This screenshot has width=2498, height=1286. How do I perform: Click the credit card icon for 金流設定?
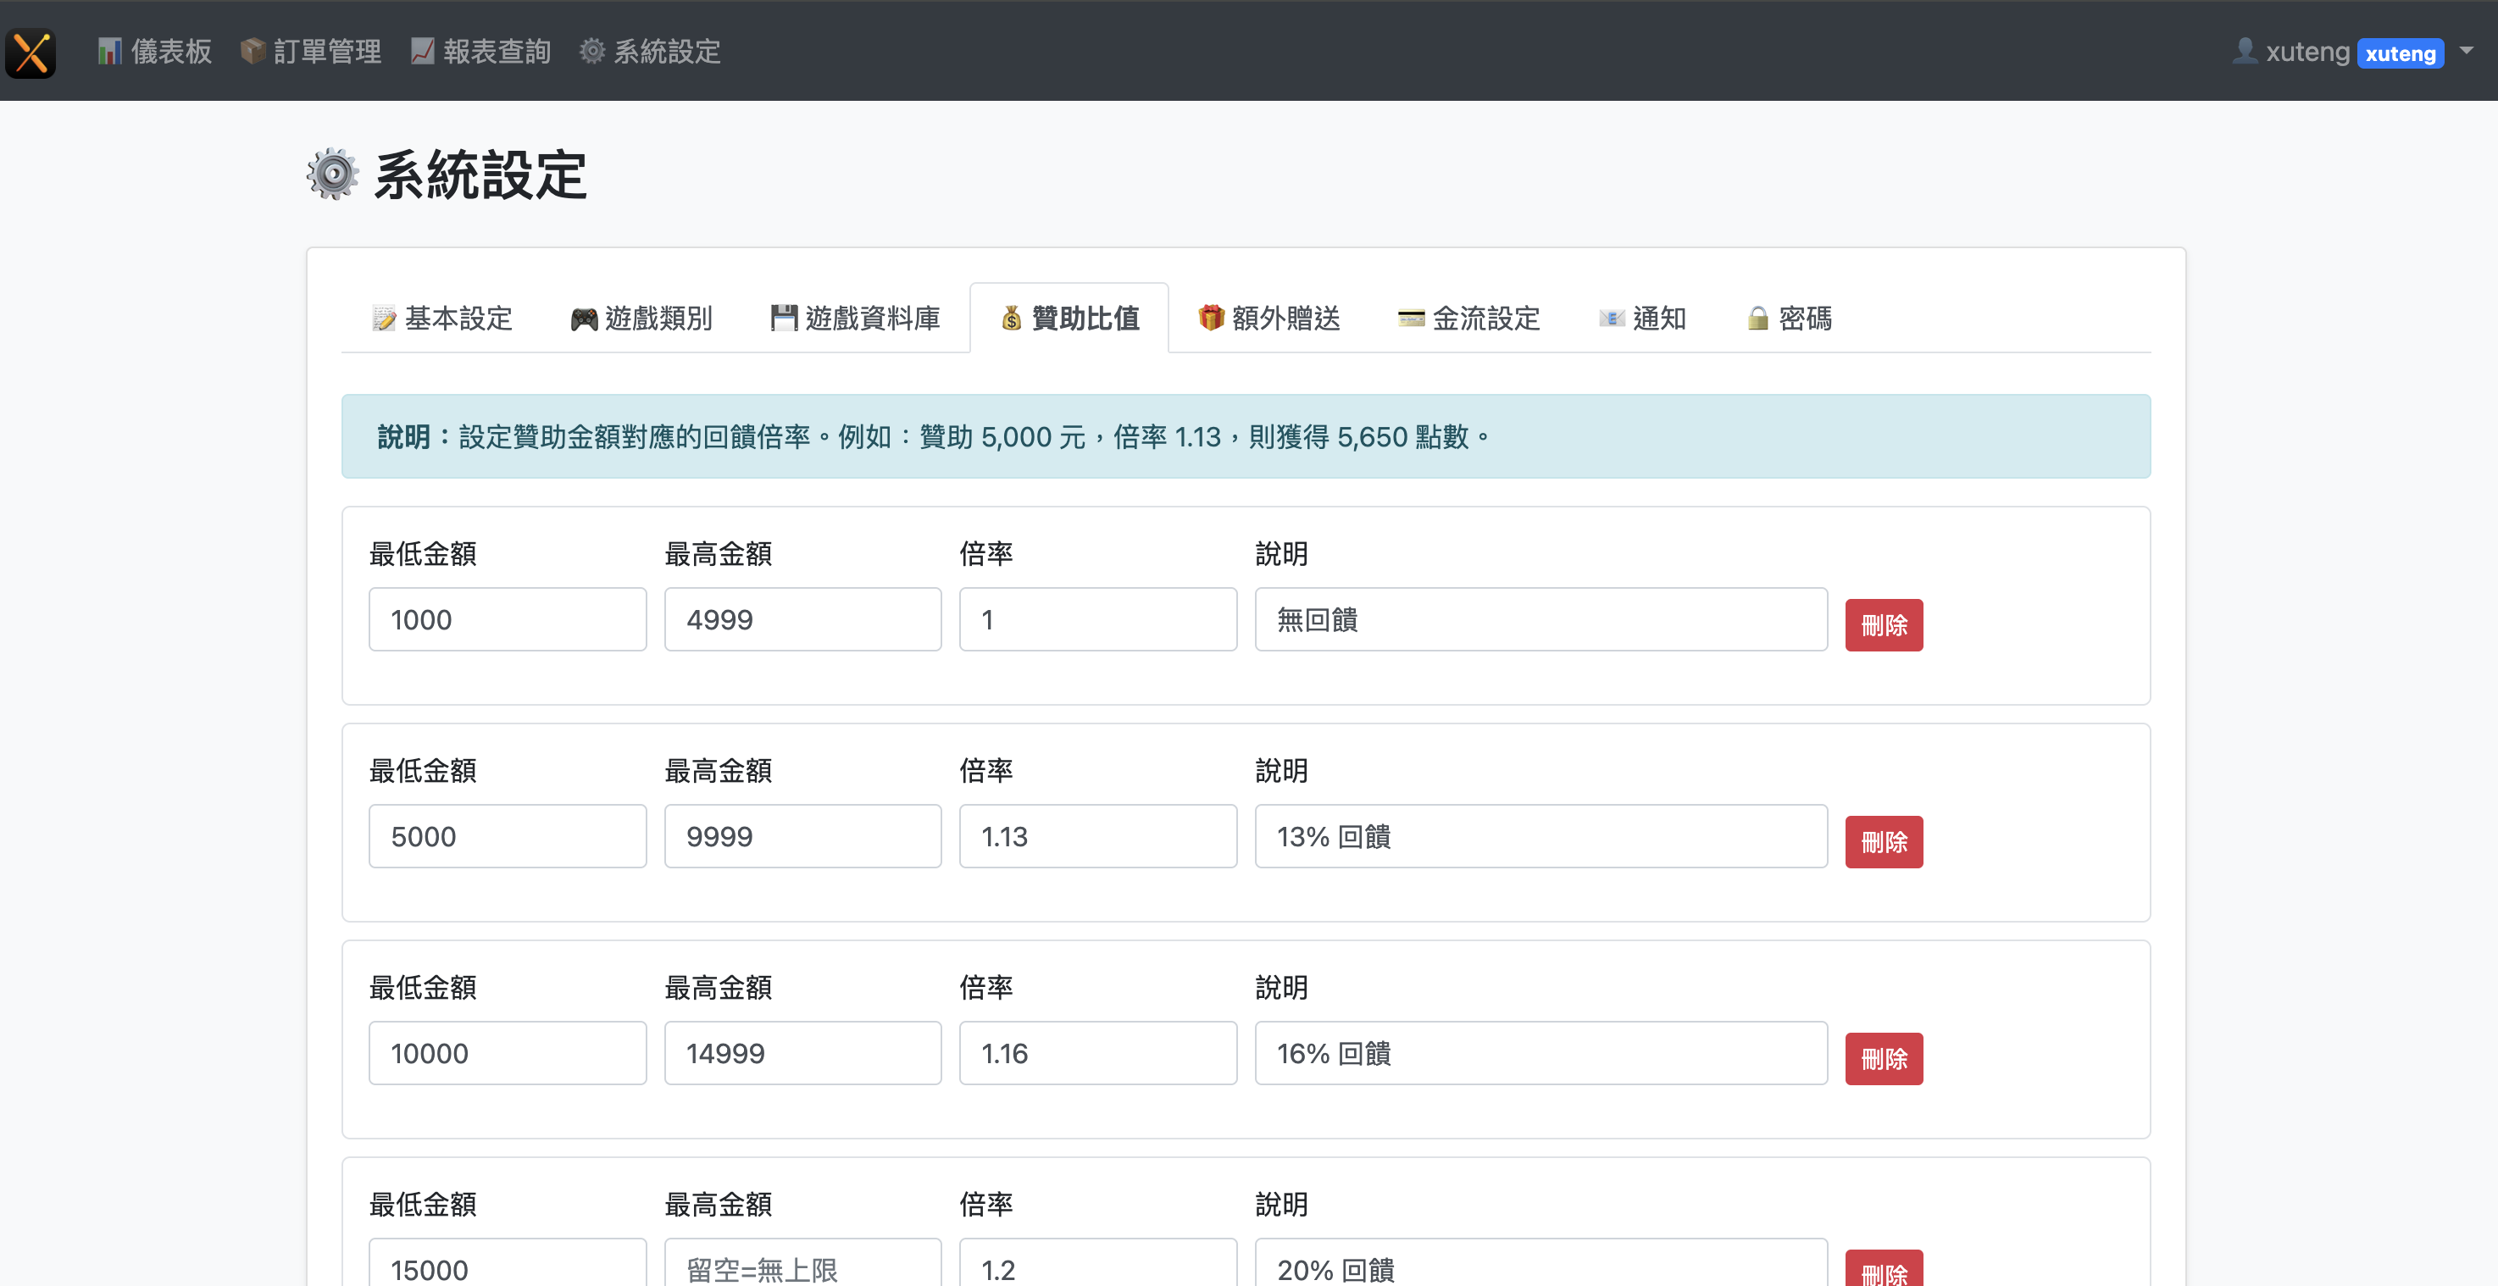point(1411,319)
